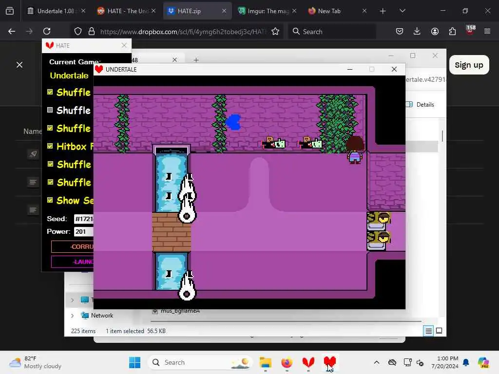Click the Firefox back arrow
This screenshot has height=374, width=499.
coord(12,31)
